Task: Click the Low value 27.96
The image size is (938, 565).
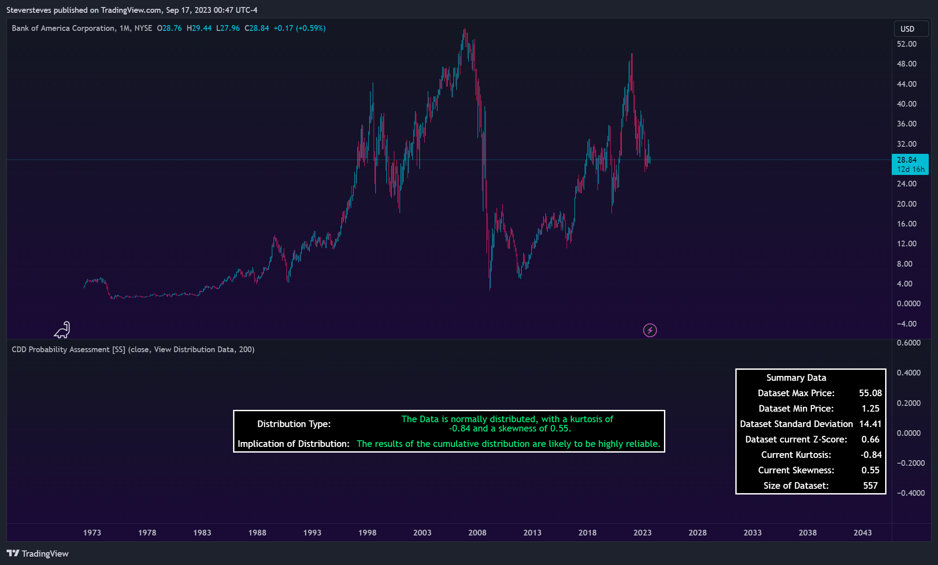Action: point(230,28)
